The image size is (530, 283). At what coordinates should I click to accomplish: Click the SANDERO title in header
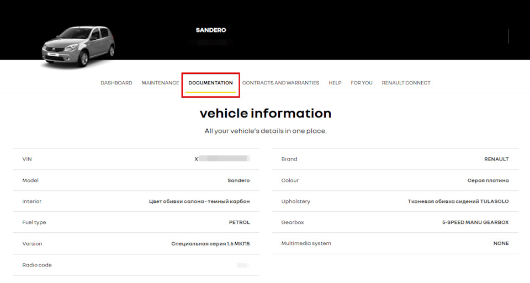pos(211,30)
